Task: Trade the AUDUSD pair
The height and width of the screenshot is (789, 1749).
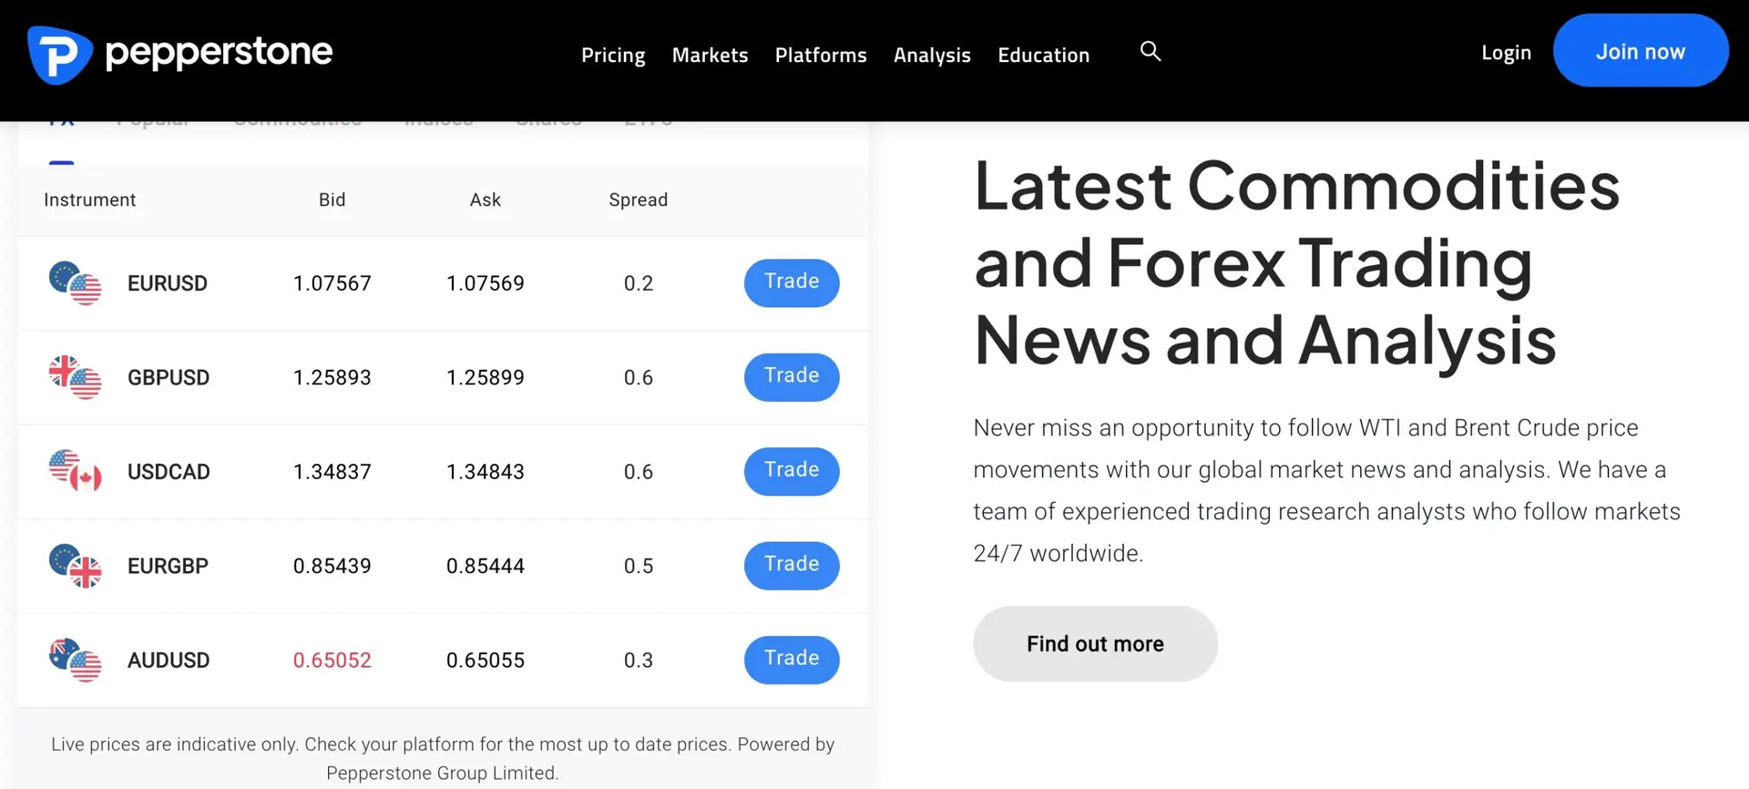Action: click(x=792, y=660)
